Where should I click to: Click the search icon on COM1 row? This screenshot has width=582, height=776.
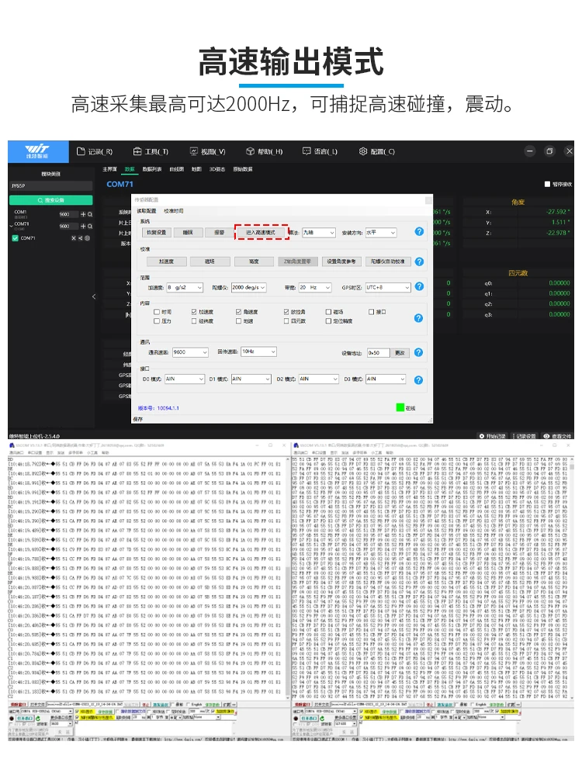pos(90,214)
